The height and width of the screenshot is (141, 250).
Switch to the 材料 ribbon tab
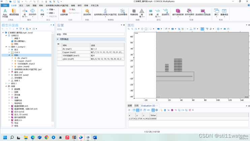click(x=41, y=5)
